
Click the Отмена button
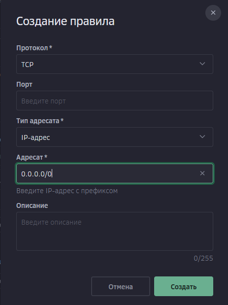click(121, 286)
